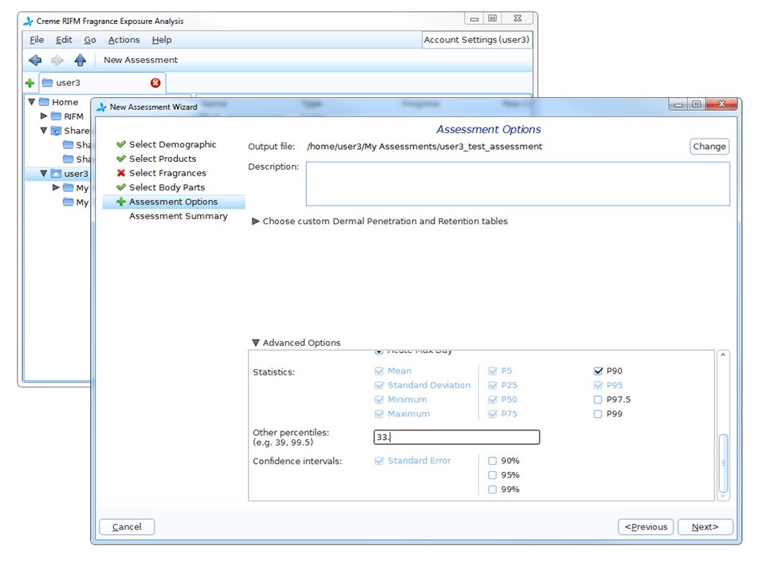Viewport: 765px width, 574px height.
Task: Expand custom Dermal Penetration and Retention tables
Action: (255, 221)
